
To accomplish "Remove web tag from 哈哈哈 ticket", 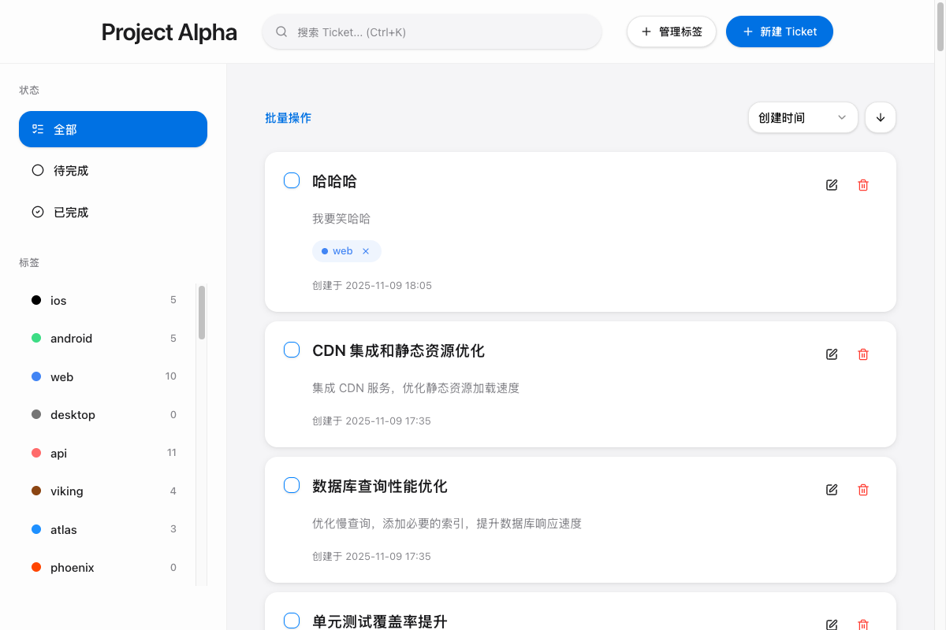I will pos(366,251).
